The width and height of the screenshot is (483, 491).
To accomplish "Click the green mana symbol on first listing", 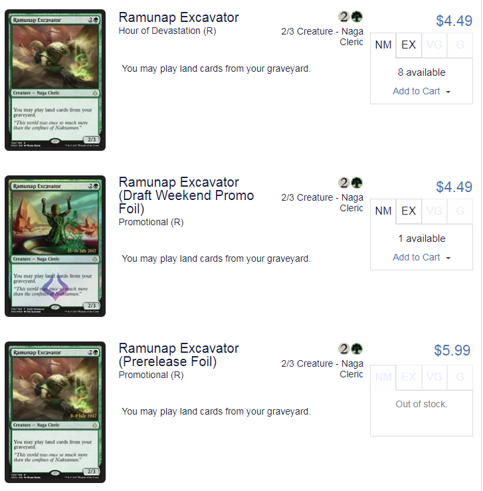I will (x=357, y=17).
